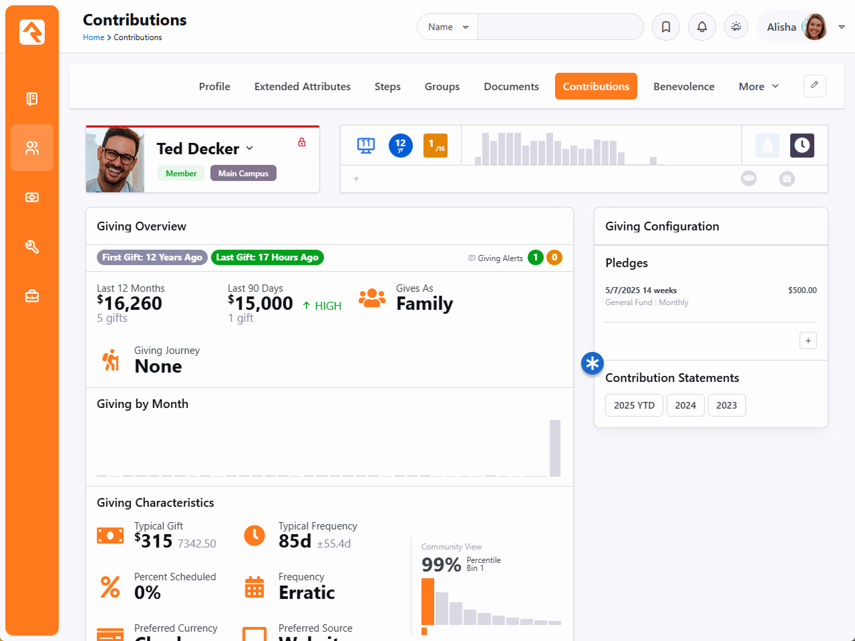Screen dimensions: 855x641
Task: Click the dark clock badge icon
Action: point(802,146)
